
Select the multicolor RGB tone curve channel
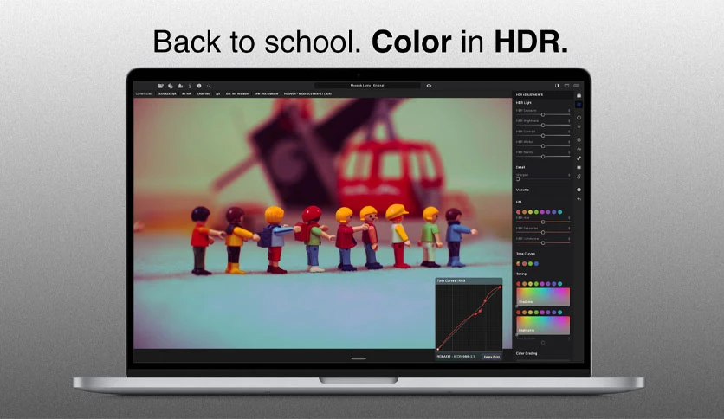[x=519, y=264]
